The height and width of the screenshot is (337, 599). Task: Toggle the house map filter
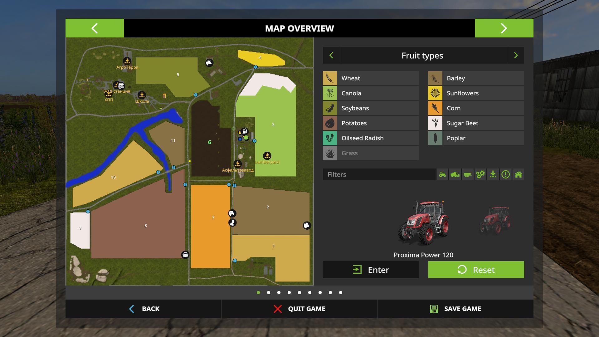tap(518, 174)
